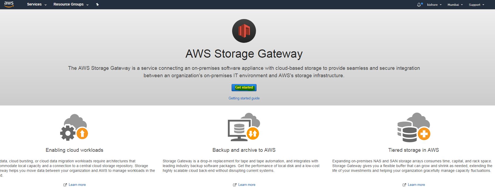Open the notifications bell icon
Image resolution: width=495 pixels, height=193 pixels.
pyautogui.click(x=419, y=5)
